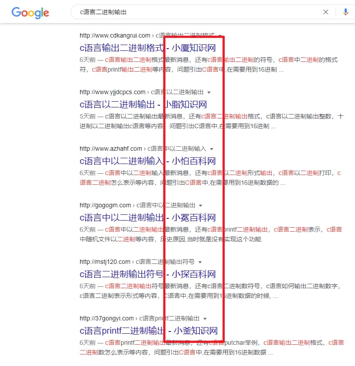Click the URL http://www.azhahf.com
The width and height of the screenshot is (355, 366).
[x=111, y=149]
